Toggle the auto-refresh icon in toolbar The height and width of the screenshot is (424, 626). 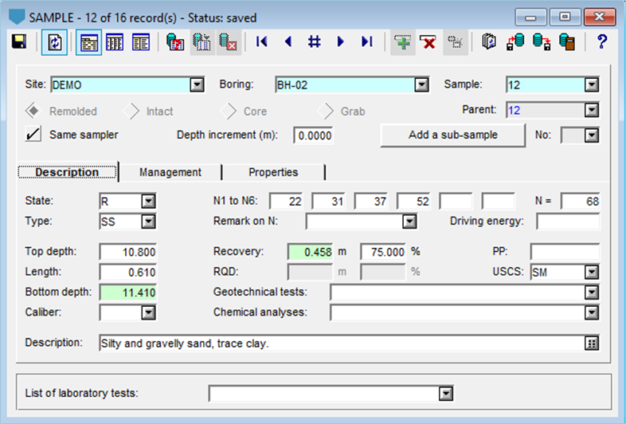[54, 42]
